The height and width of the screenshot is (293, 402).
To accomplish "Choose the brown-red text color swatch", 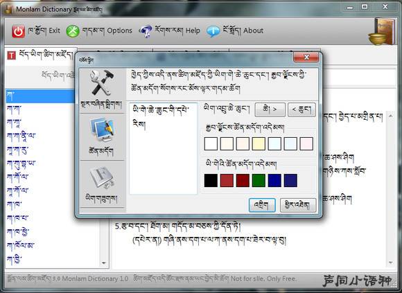I will pyautogui.click(x=227, y=180).
